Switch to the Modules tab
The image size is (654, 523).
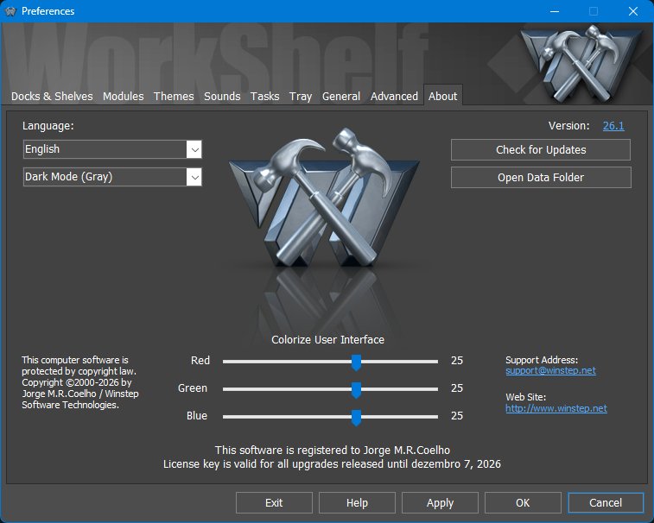tap(123, 97)
